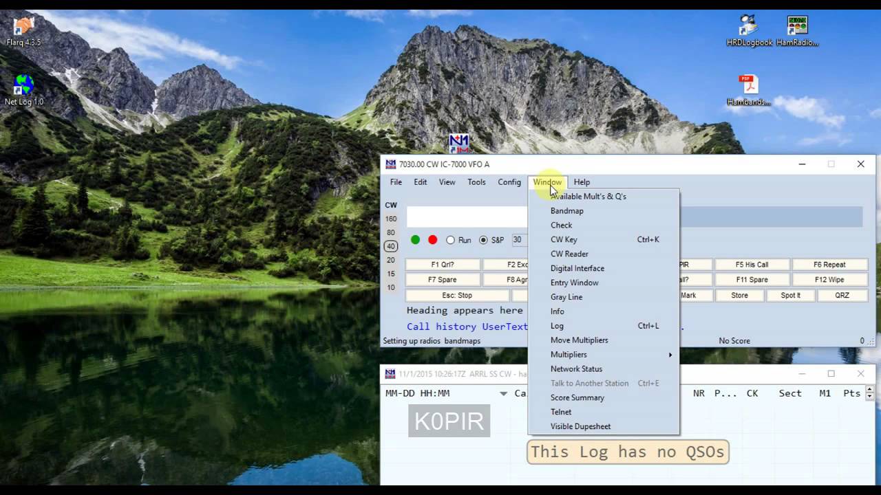
Task: Open Network Status from the Window menu
Action: click(x=604, y=369)
